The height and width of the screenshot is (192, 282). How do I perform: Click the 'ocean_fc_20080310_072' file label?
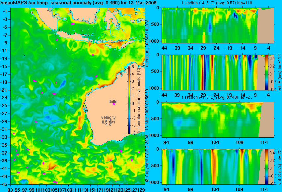click(x=147, y=43)
